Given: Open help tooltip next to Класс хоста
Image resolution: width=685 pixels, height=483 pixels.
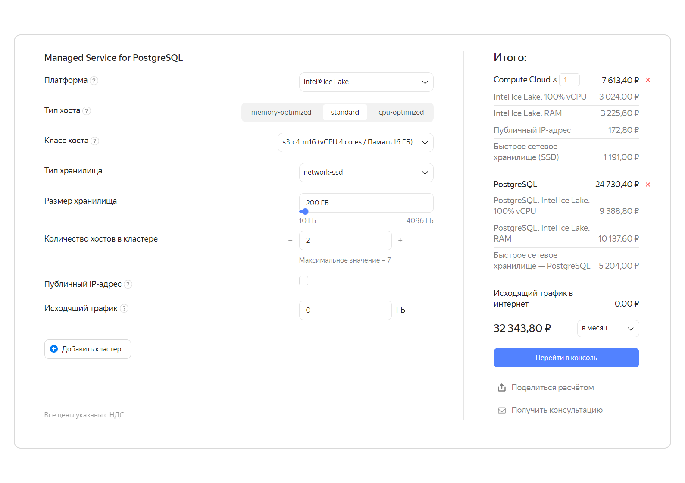Looking at the screenshot, I should coord(95,141).
